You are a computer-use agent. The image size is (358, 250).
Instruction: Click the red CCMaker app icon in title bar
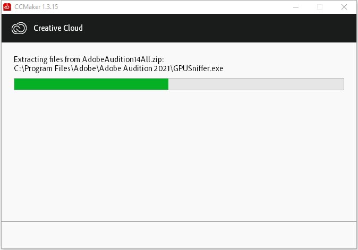7,7
